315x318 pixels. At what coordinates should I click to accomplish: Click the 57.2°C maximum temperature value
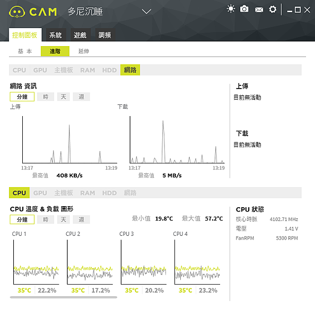point(214,218)
